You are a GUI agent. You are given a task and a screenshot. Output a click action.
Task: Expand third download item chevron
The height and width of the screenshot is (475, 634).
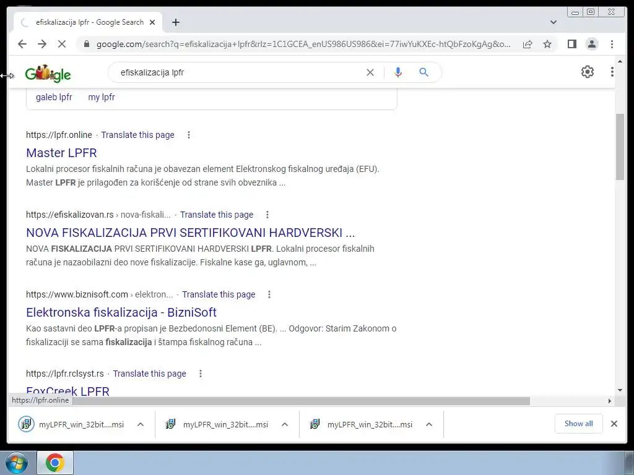tap(429, 424)
